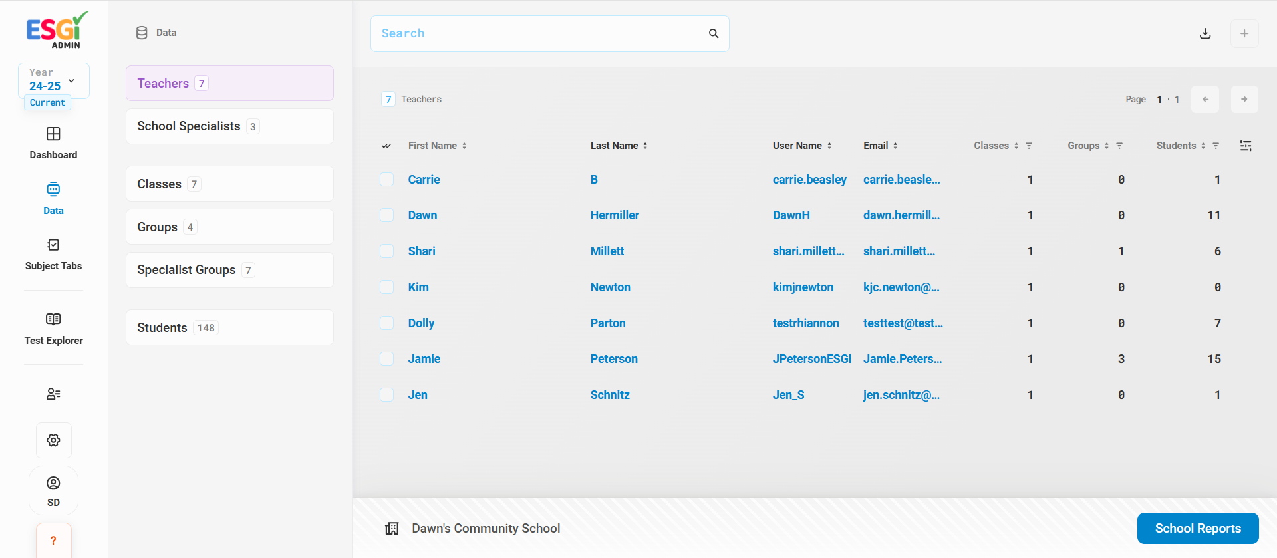
Task: Open teacher Carrie's first name link
Action: click(424, 180)
